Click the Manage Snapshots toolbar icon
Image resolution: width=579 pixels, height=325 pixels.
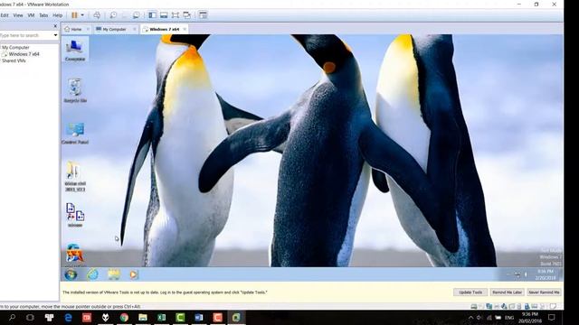click(x=137, y=15)
